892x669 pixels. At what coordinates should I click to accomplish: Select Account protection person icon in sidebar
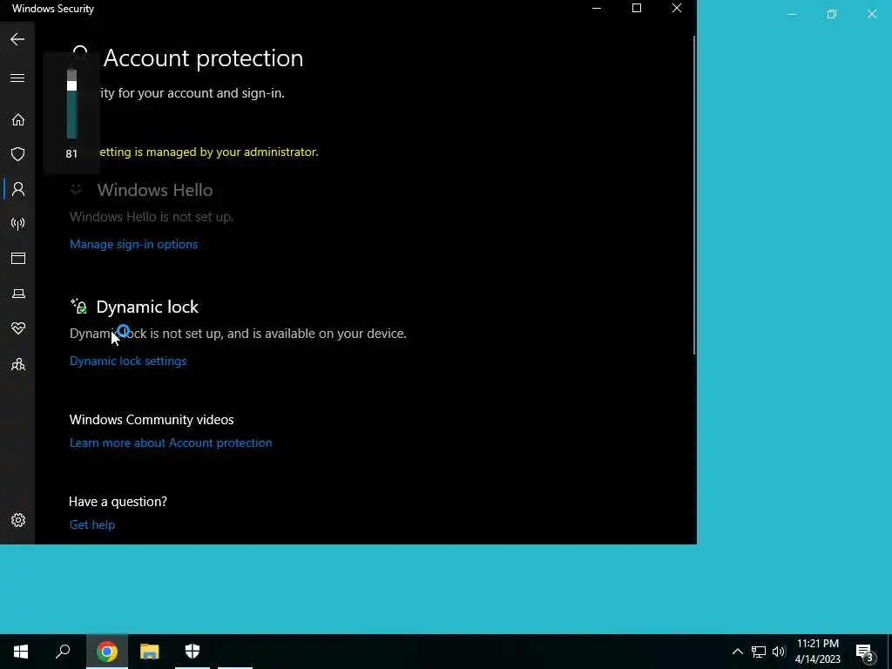point(18,189)
